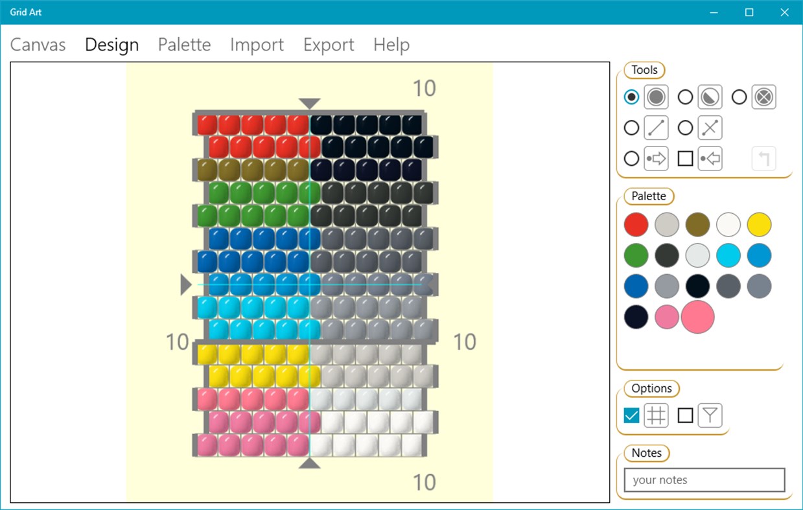Open the Help menu

tap(391, 45)
